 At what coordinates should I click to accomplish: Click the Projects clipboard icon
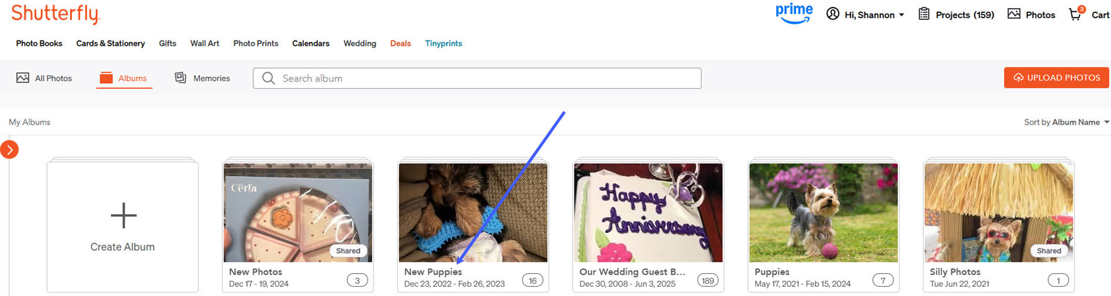[924, 14]
